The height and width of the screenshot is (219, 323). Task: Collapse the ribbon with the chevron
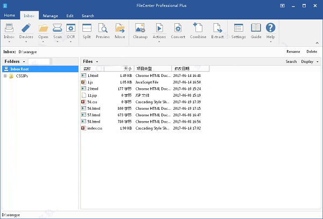[317, 43]
